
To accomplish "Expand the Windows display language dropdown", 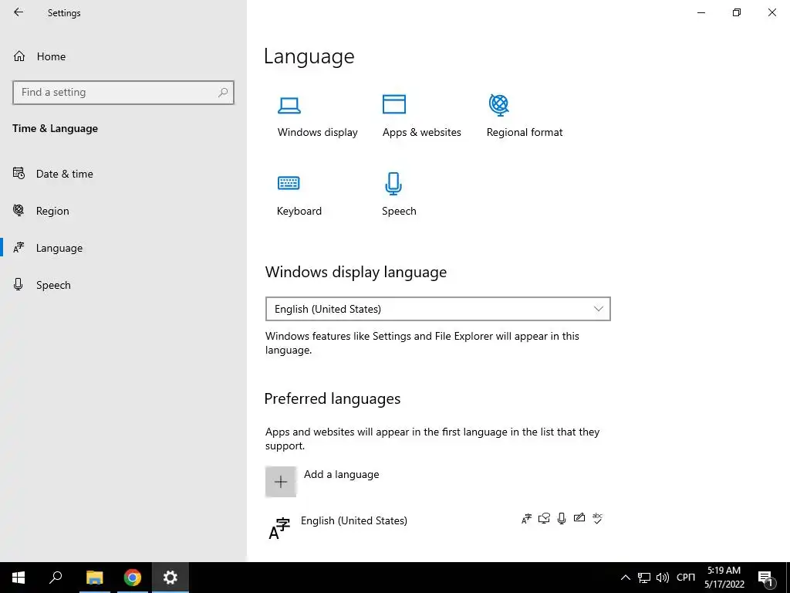I will (x=438, y=309).
